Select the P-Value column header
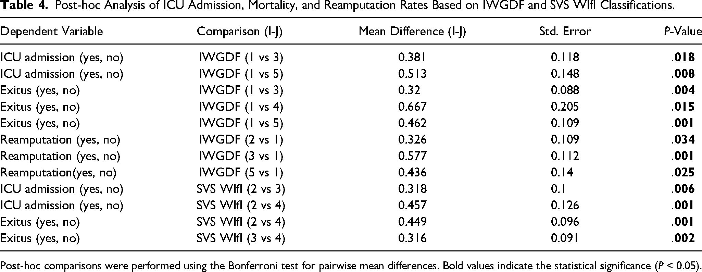The image size is (702, 272). [x=682, y=32]
